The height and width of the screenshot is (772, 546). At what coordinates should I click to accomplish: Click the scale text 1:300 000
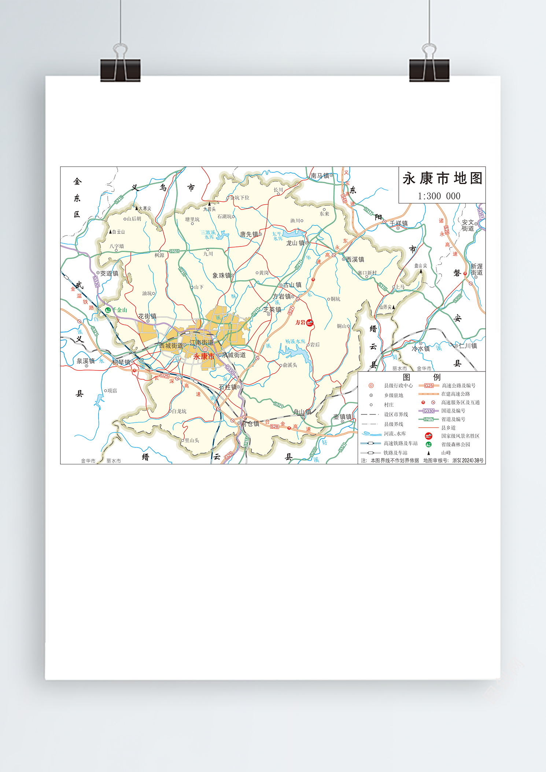pyautogui.click(x=439, y=196)
